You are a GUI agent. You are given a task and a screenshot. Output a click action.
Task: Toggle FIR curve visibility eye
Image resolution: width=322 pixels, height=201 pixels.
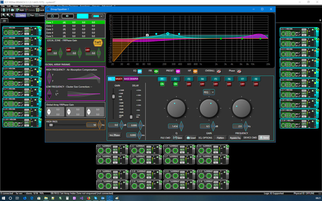tap(156, 71)
